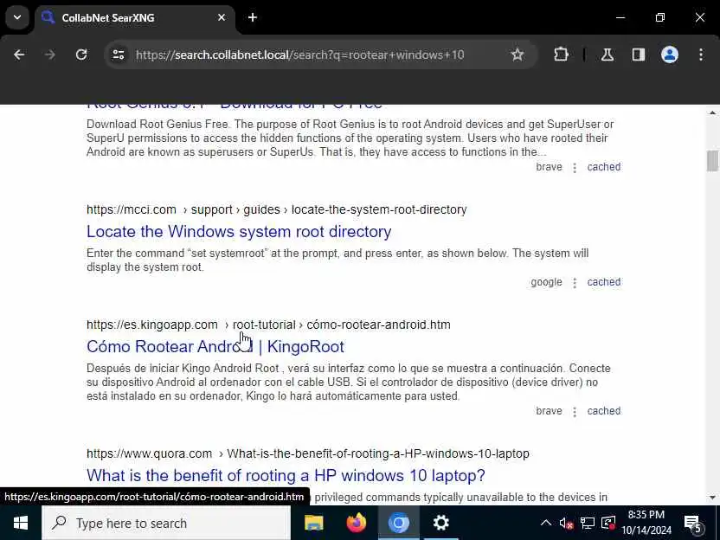The image size is (720, 540).
Task: Open cached link for mcci.com result
Action: (x=604, y=282)
